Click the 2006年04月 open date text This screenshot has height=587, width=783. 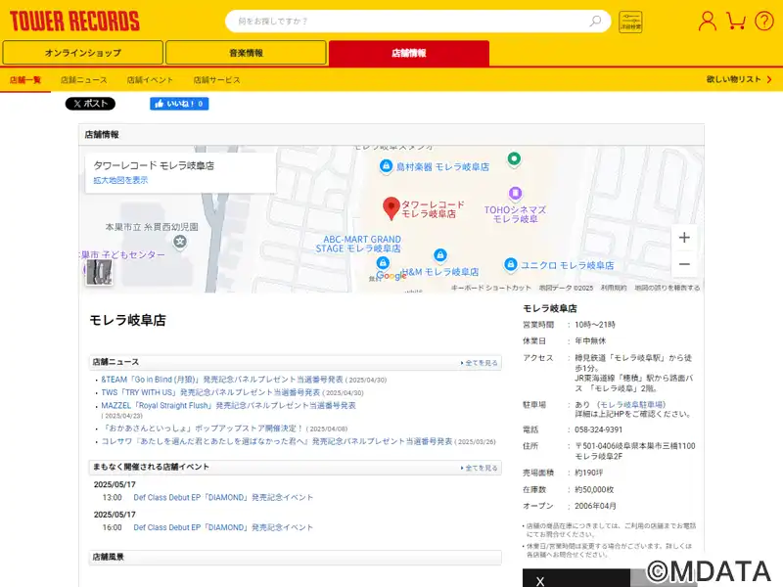coord(595,506)
